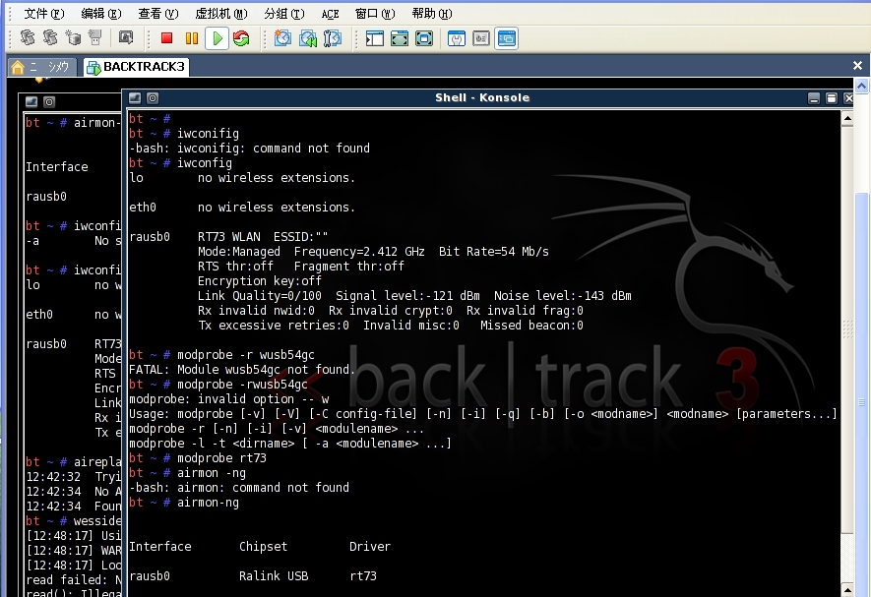Click the first toolbar icon left of the red stop button
871x597 pixels.
point(27,37)
